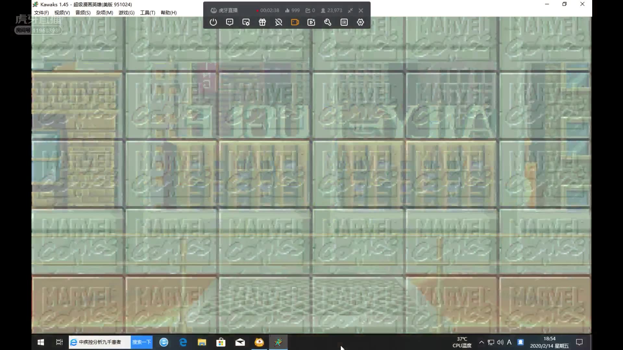Click the power icon in Huya toolbar

(213, 22)
